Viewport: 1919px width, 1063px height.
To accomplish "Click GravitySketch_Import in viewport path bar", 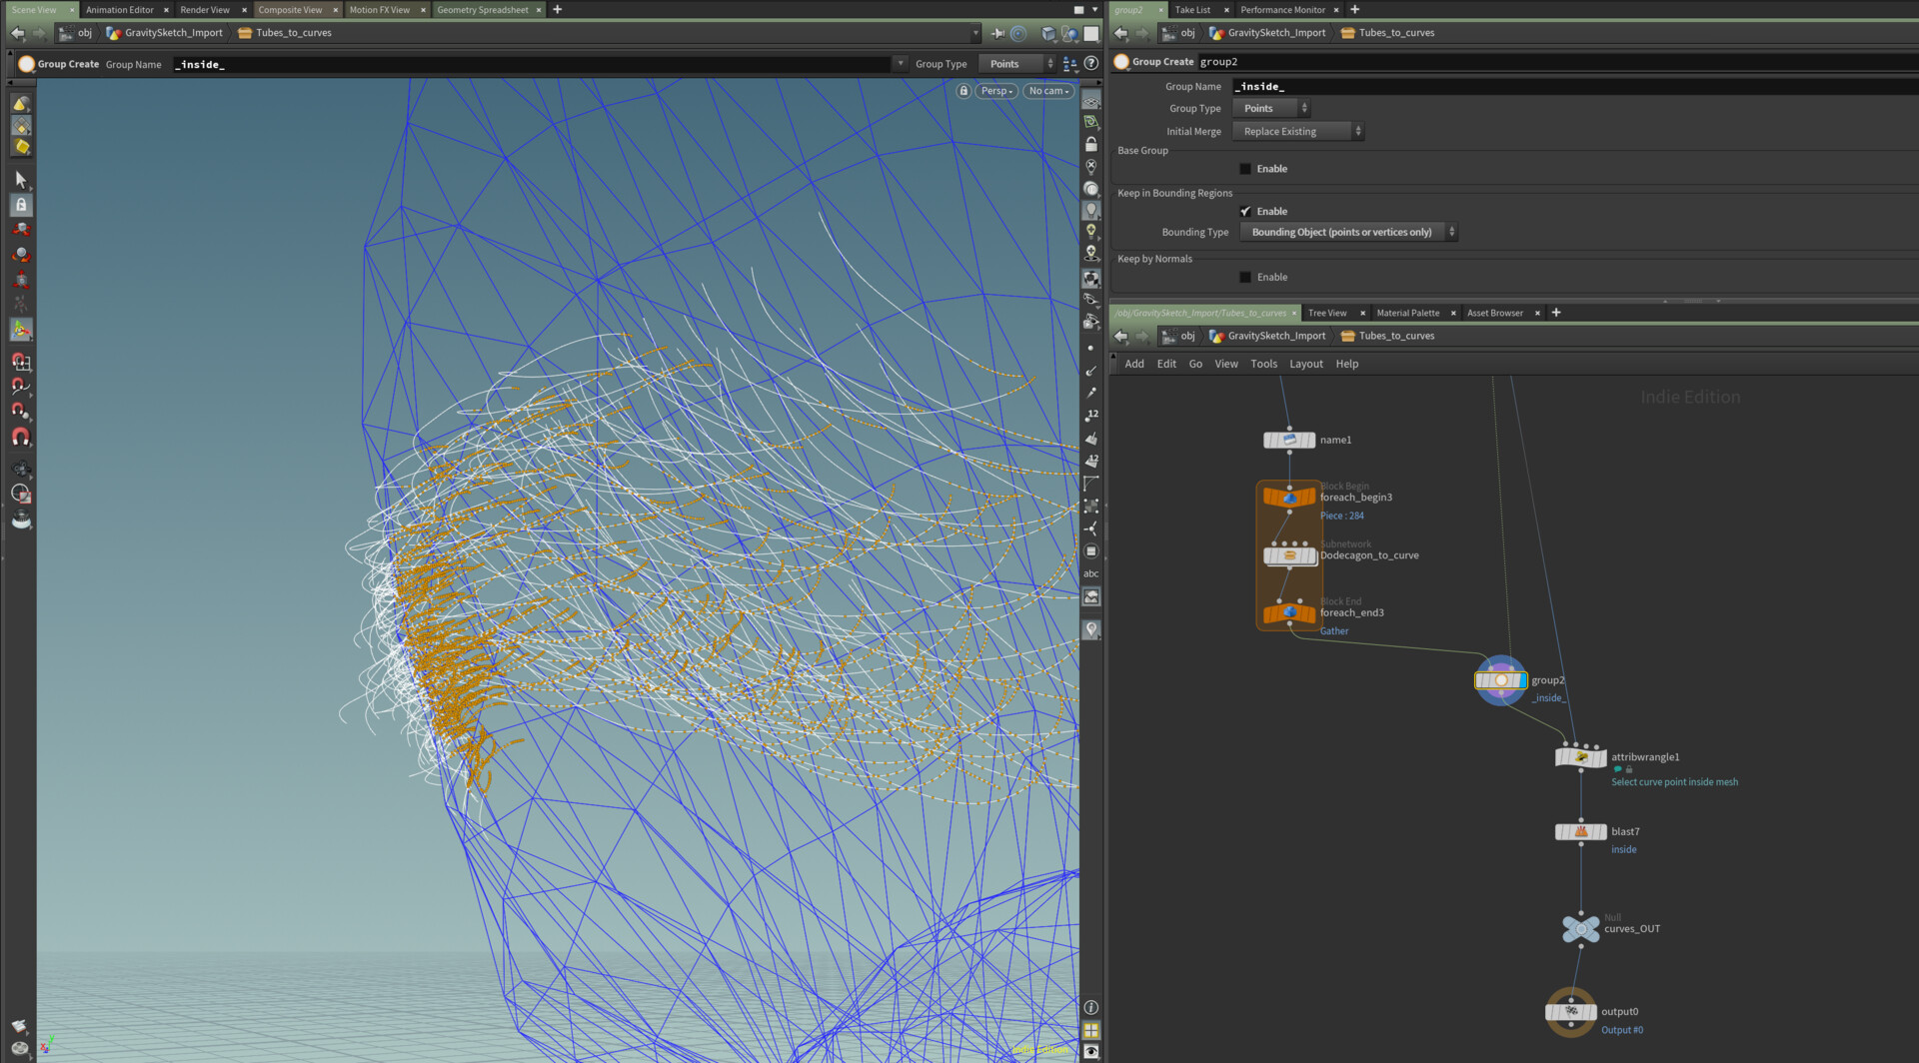I will pyautogui.click(x=173, y=33).
